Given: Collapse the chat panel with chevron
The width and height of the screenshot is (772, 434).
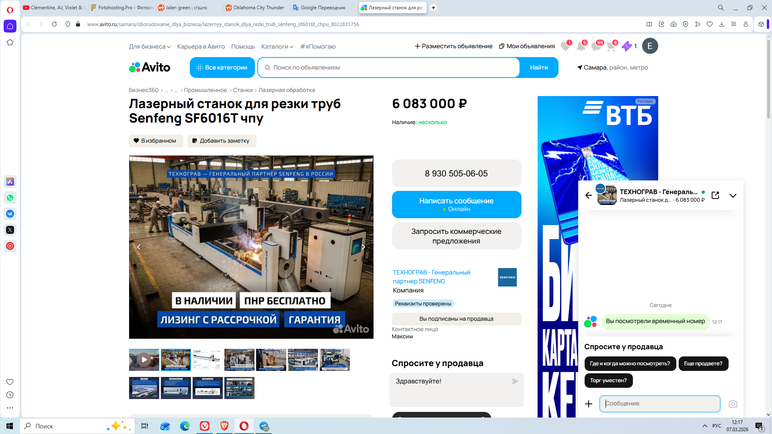Looking at the screenshot, I should [x=733, y=196].
